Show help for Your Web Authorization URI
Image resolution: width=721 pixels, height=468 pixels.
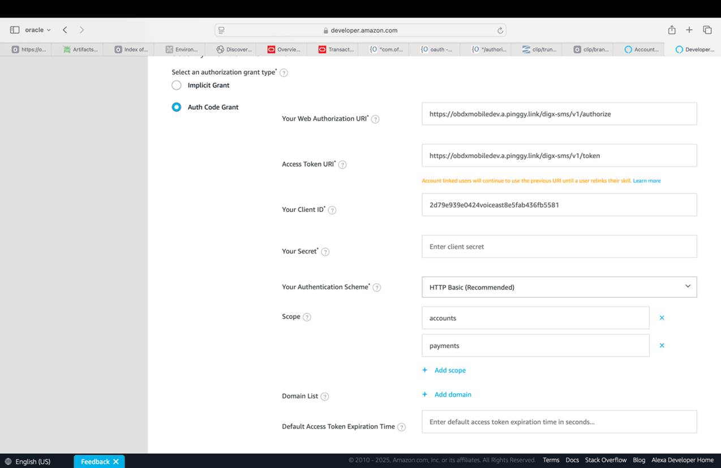[375, 119]
